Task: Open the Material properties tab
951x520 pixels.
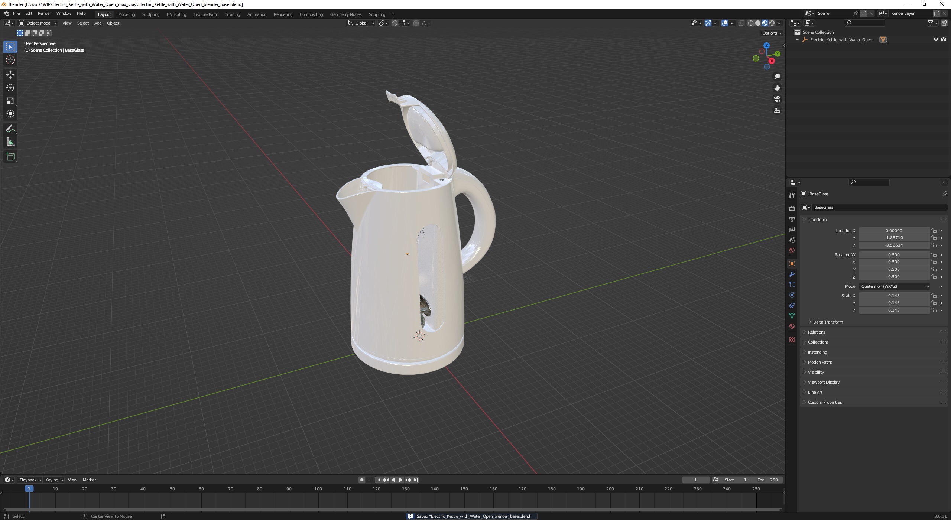Action: coord(792,326)
